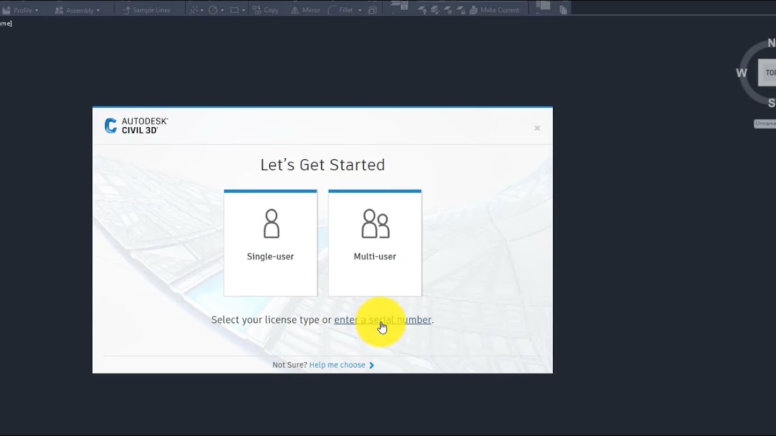This screenshot has width=776, height=436.
Task: Click the N direction on the ViewCube compass
Action: 771,43
